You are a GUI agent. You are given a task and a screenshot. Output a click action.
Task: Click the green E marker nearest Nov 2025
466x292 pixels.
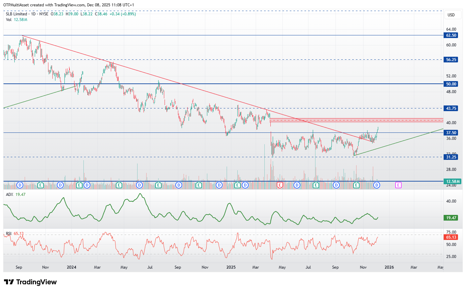[x=356, y=185]
